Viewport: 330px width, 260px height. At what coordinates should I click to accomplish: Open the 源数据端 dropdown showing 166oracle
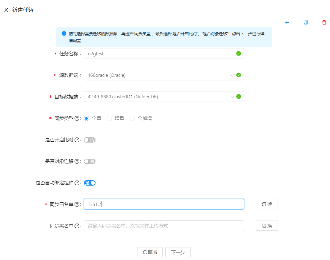pyautogui.click(x=164, y=75)
